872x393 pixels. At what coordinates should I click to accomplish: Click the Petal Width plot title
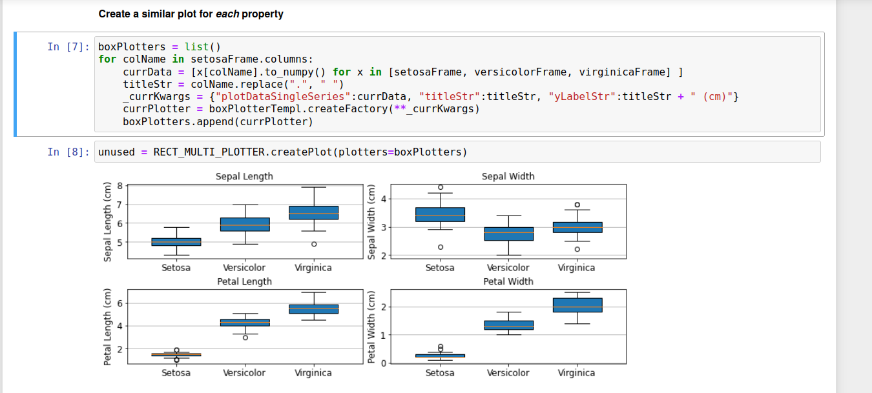[508, 281]
